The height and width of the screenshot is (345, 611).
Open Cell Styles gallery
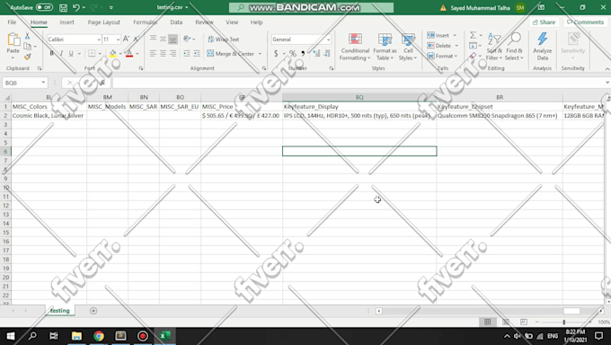click(408, 47)
